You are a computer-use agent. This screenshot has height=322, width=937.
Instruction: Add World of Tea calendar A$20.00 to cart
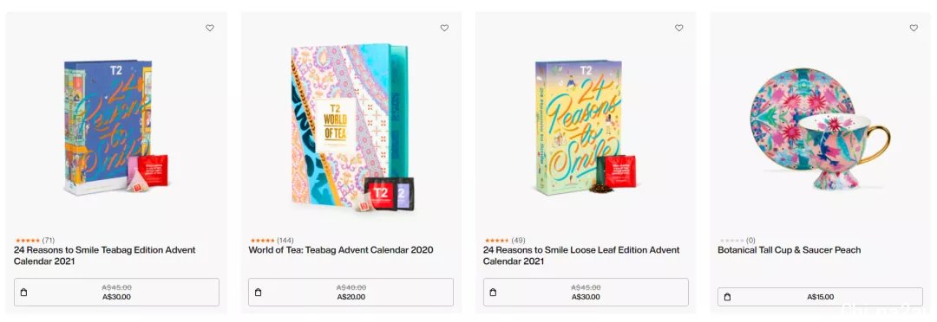(x=351, y=293)
